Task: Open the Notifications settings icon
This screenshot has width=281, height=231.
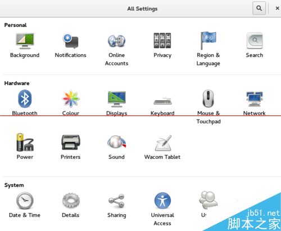Action: (x=71, y=41)
